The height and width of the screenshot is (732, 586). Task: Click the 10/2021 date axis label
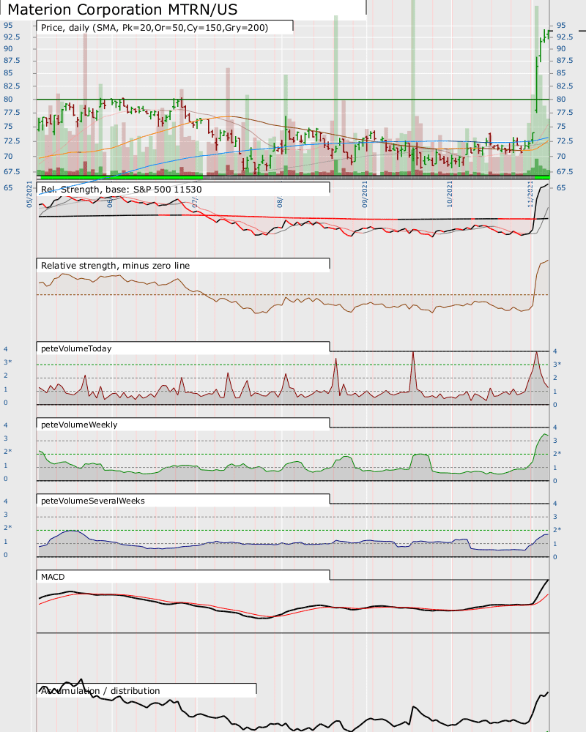pos(450,194)
